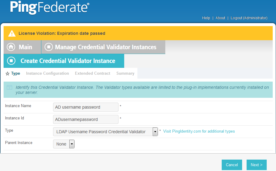Focus the Instance Id input field
The image size is (276, 171).
point(86,119)
